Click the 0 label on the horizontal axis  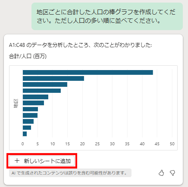coord(22,144)
